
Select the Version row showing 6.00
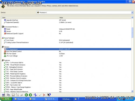(x=66, y=31)
